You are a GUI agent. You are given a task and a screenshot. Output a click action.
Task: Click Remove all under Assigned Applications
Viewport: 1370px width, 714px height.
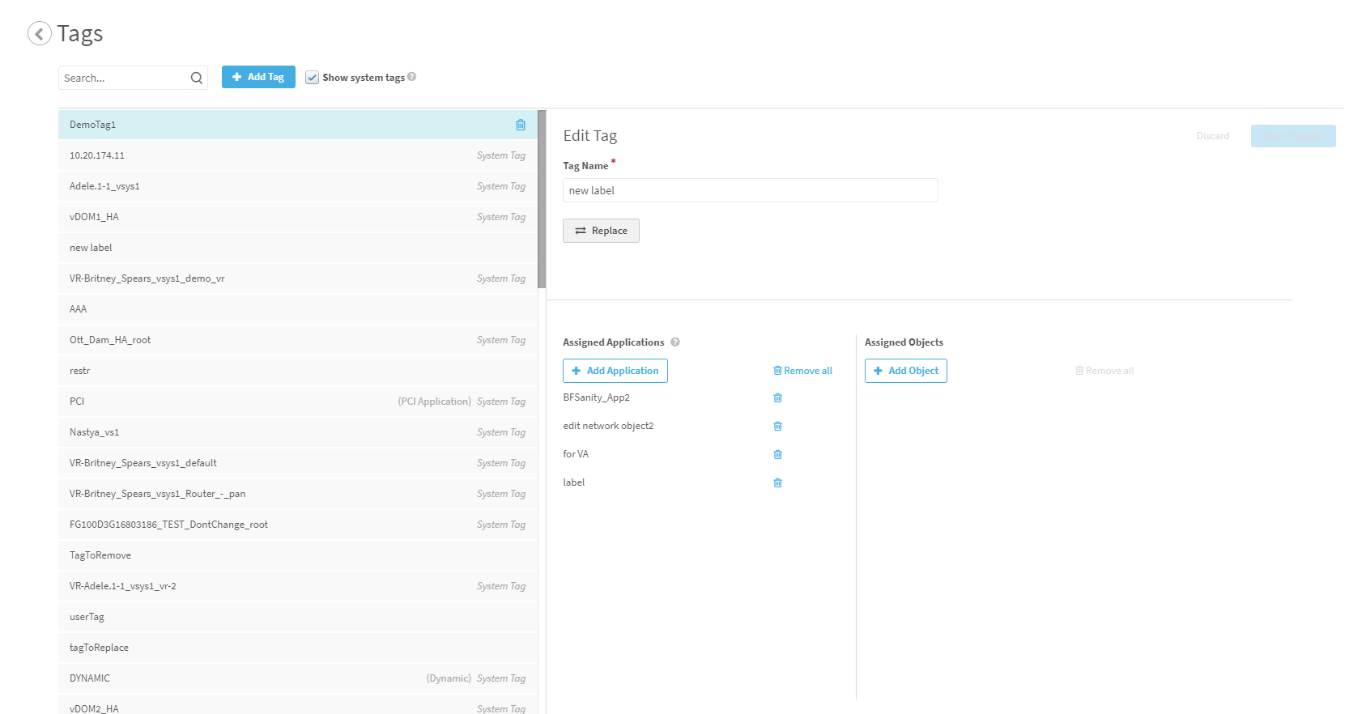coord(802,371)
